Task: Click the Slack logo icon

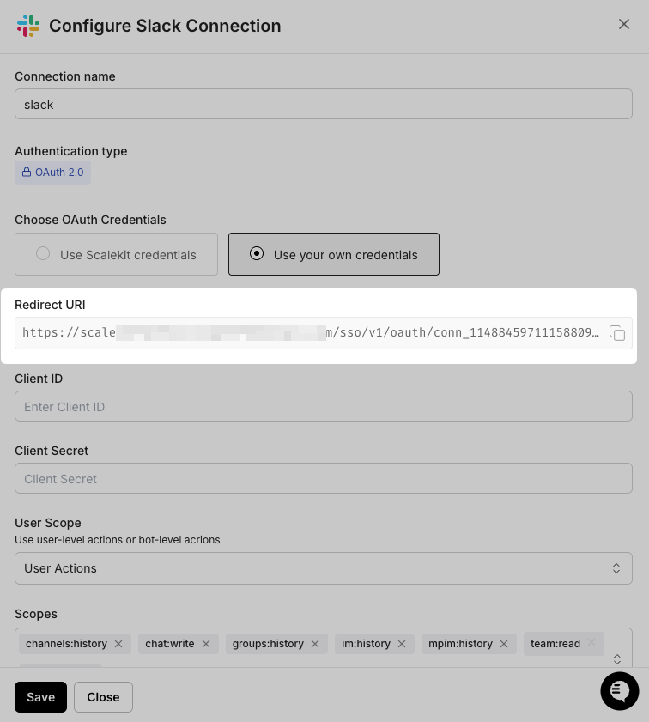Action: [x=28, y=26]
